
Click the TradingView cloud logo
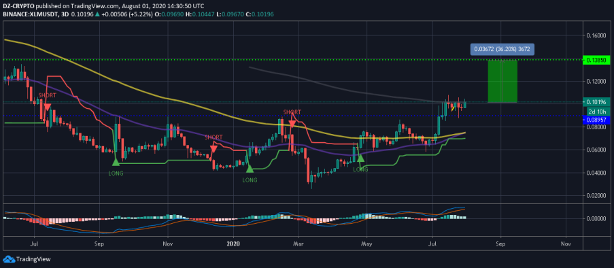click(x=8, y=259)
